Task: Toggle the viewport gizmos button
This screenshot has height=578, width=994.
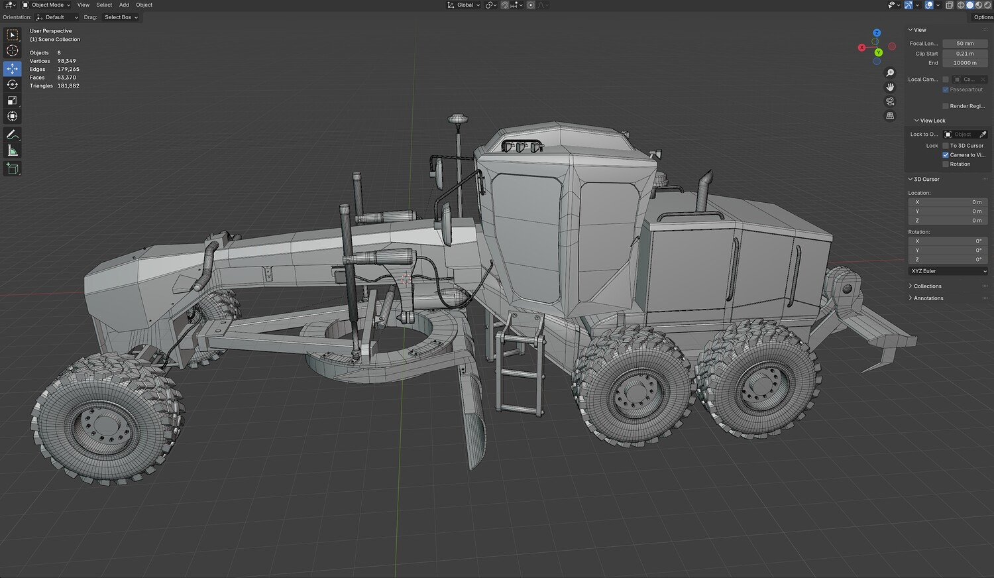Action: 909,5
